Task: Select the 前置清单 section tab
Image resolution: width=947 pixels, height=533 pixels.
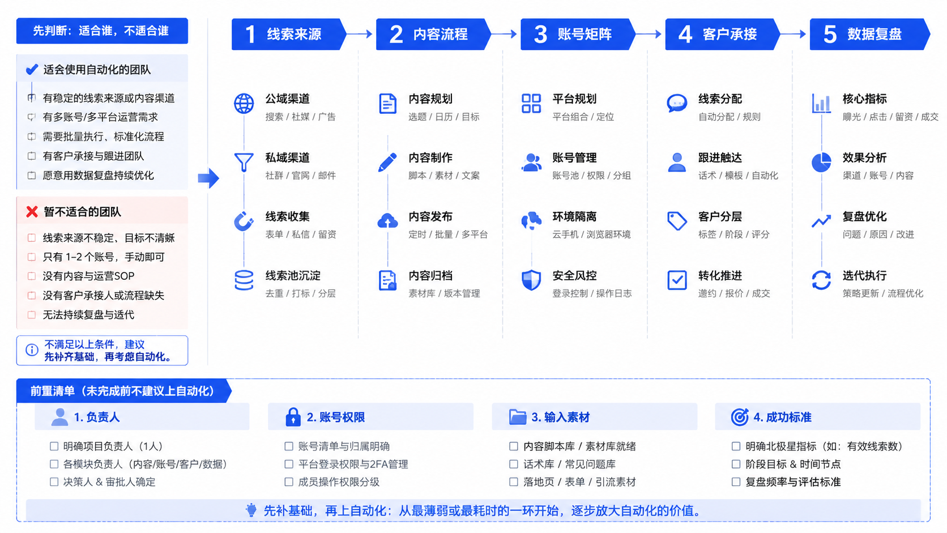Action: point(123,391)
